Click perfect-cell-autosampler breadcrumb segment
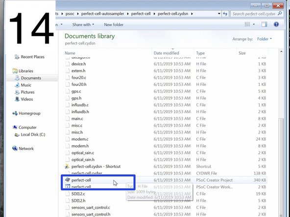The height and width of the screenshot is (217, 290). (103, 14)
